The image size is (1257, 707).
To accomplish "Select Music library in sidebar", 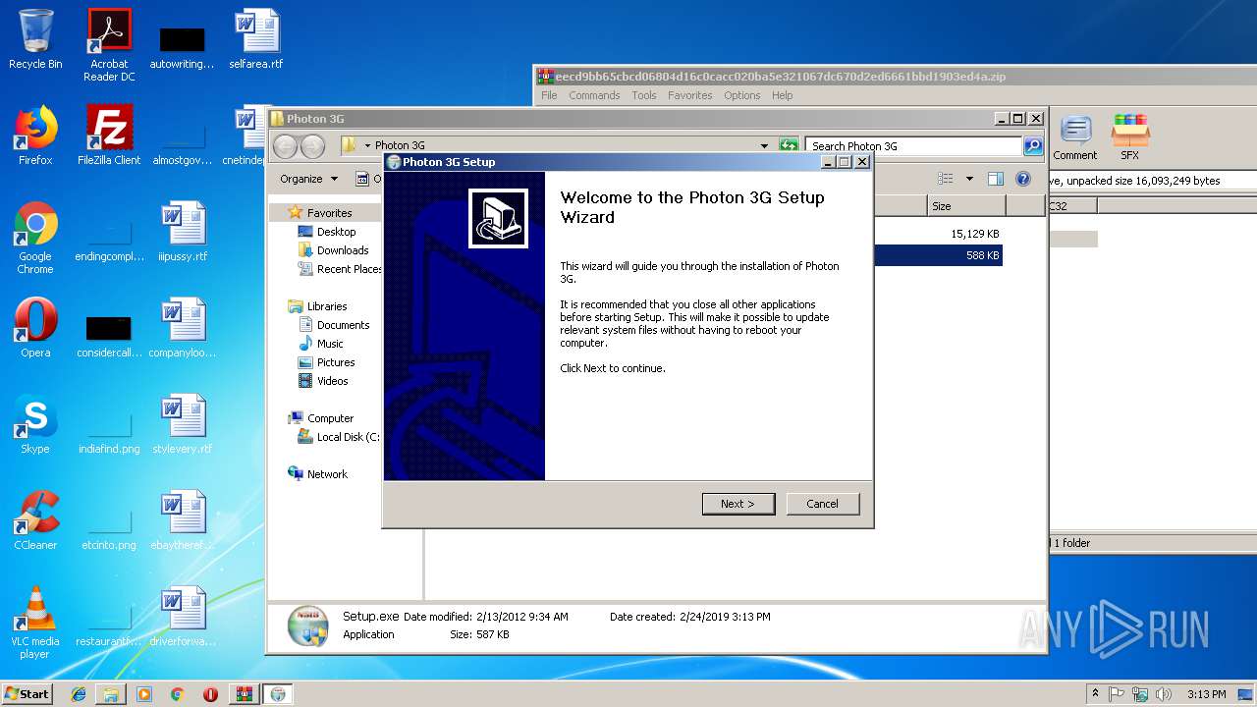I will click(x=321, y=344).
